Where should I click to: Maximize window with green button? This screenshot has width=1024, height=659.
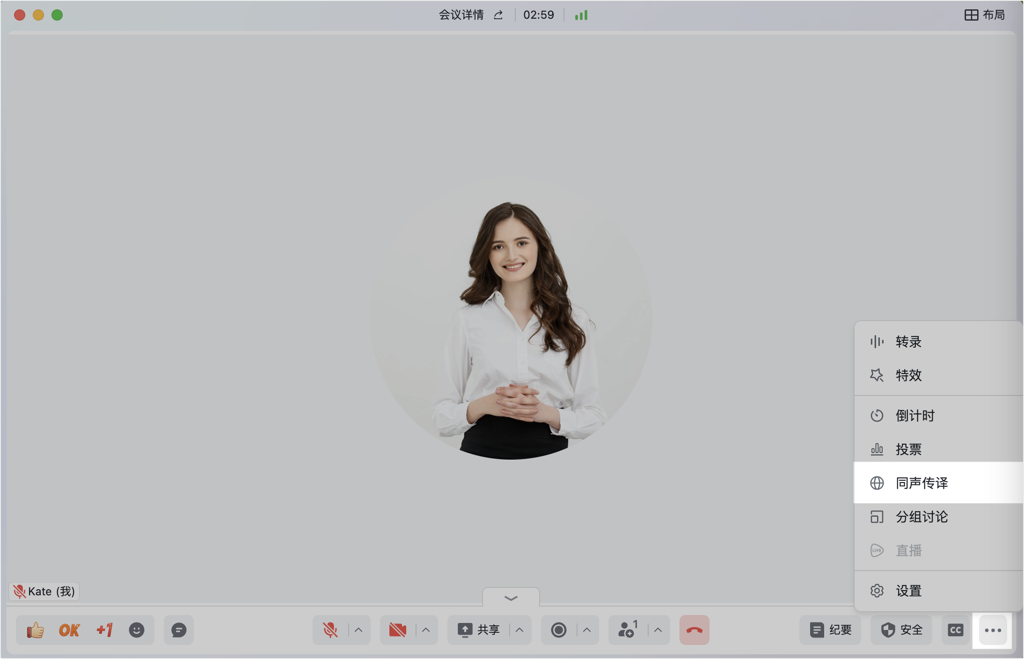(57, 15)
